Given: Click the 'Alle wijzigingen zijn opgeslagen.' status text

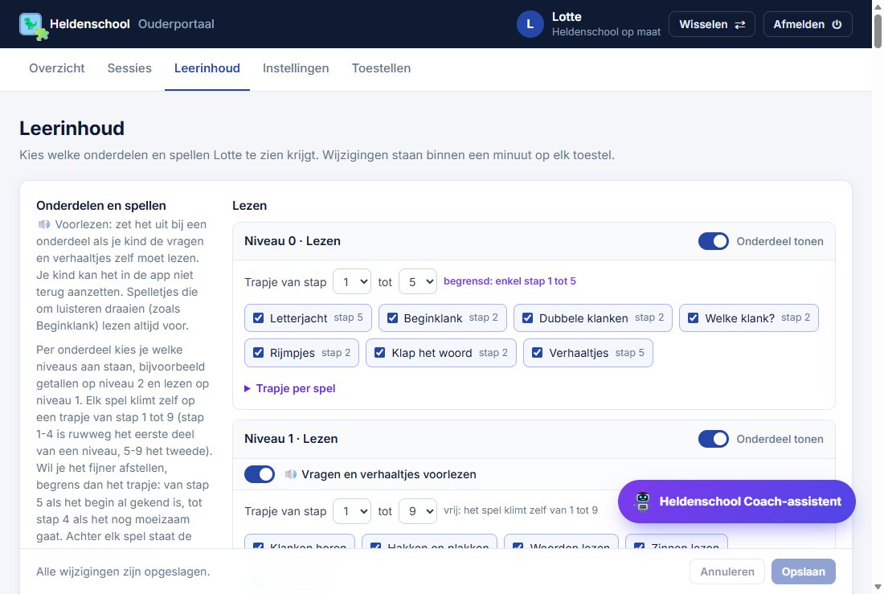Looking at the screenshot, I should 123,571.
